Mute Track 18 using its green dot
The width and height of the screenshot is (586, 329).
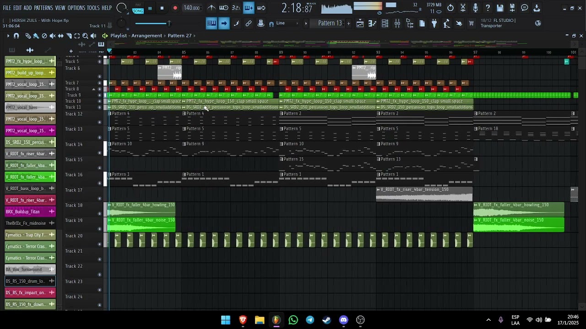pyautogui.click(x=100, y=213)
